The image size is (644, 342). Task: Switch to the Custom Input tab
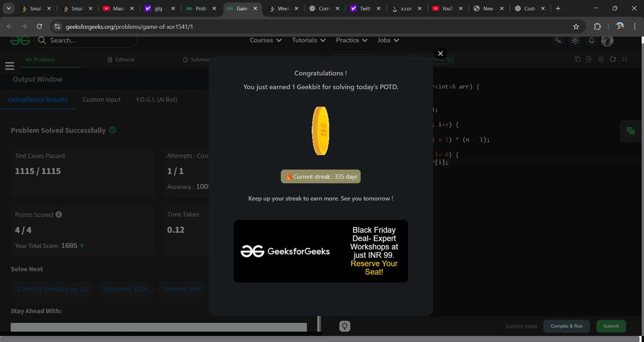pyautogui.click(x=101, y=99)
